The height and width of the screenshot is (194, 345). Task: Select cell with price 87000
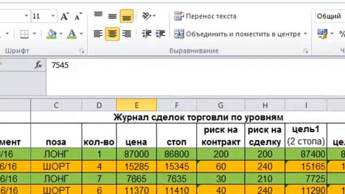click(136, 154)
